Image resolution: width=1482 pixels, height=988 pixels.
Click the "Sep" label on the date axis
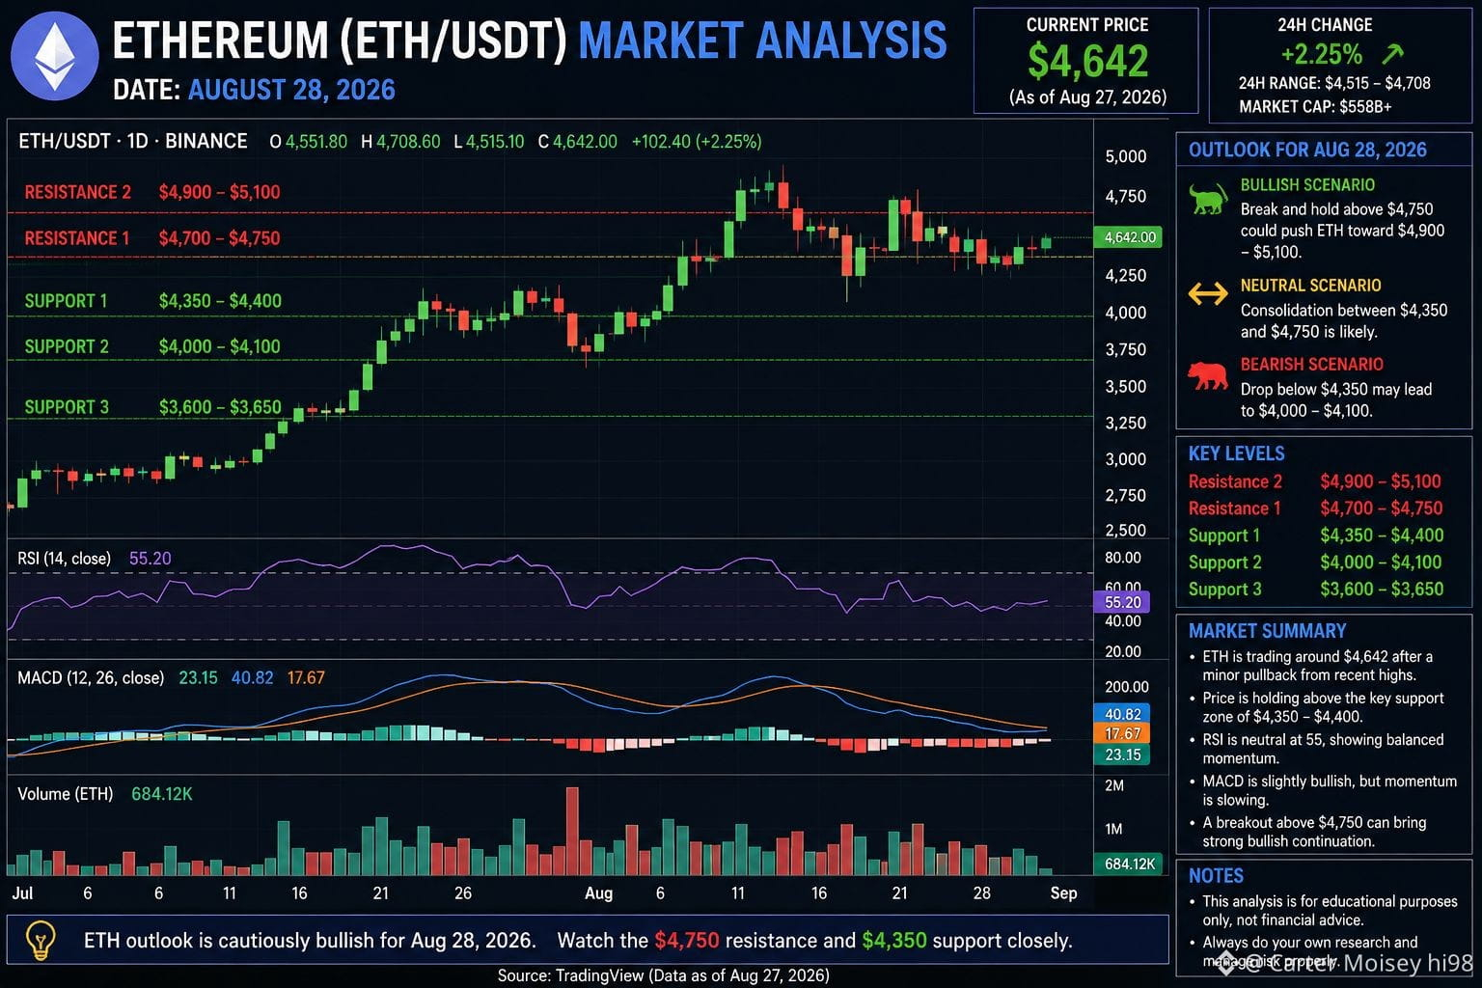tap(1063, 893)
